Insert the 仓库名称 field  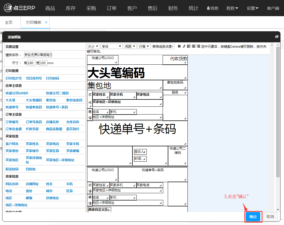73,122
